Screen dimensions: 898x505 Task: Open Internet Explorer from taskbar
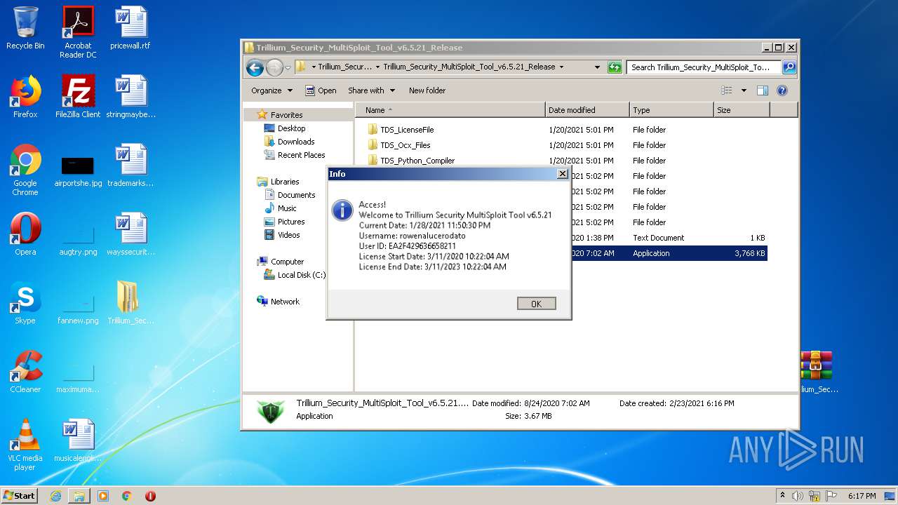pyautogui.click(x=55, y=496)
